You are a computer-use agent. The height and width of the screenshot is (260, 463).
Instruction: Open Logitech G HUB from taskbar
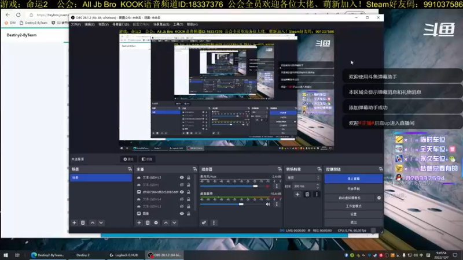pos(124,255)
